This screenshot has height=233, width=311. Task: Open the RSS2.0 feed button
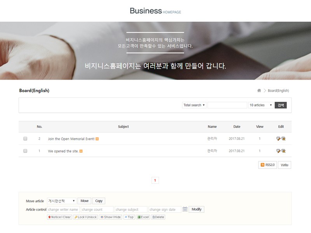click(267, 165)
